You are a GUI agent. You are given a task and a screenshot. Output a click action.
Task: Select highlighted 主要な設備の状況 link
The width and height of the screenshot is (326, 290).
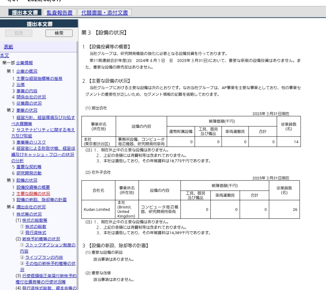pyautogui.click(x=33, y=194)
